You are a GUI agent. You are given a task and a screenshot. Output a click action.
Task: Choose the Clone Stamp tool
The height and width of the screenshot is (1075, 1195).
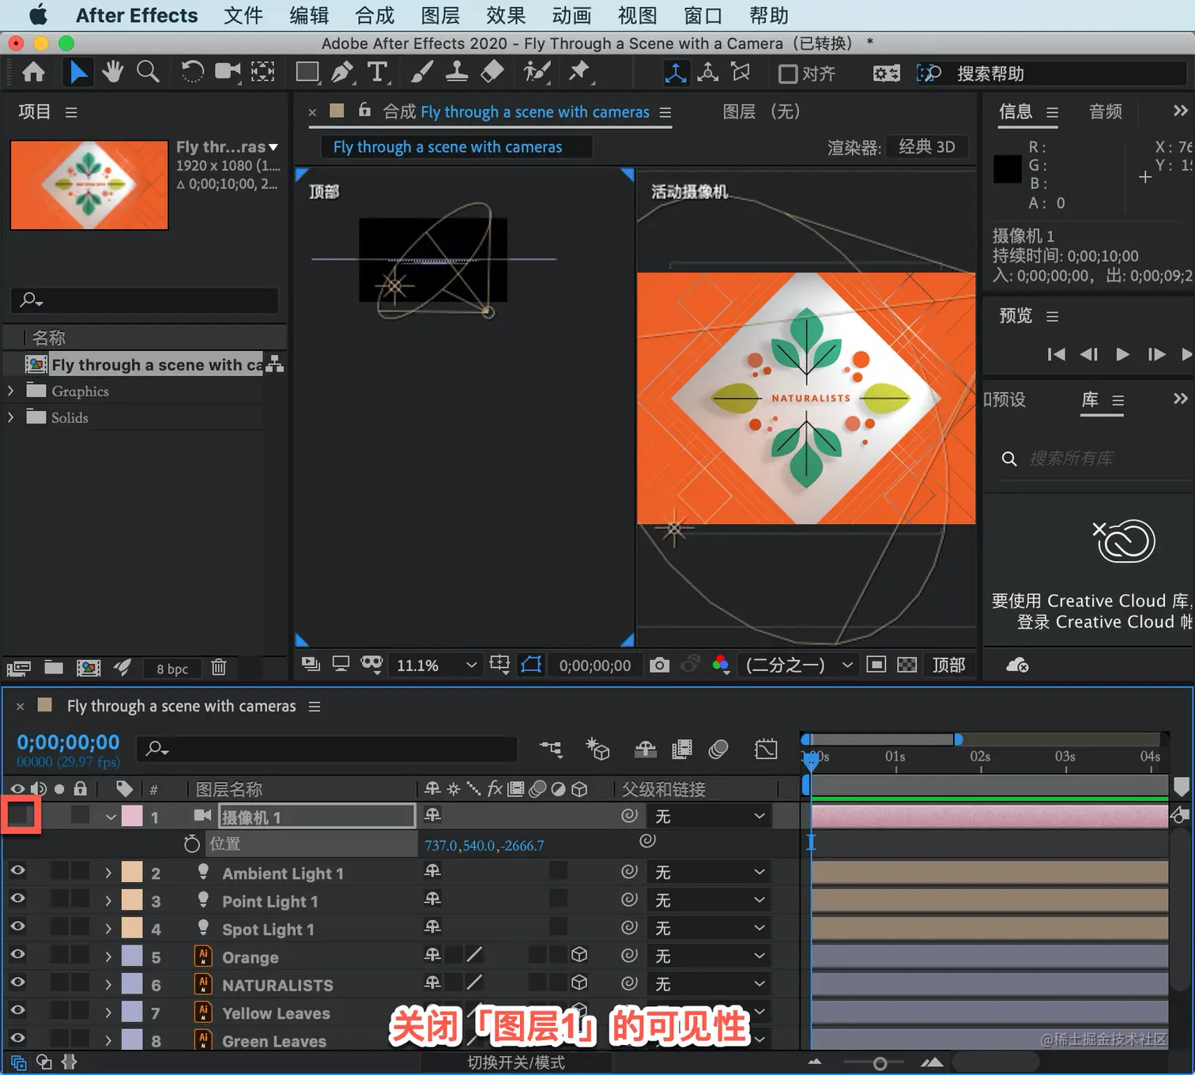(456, 72)
